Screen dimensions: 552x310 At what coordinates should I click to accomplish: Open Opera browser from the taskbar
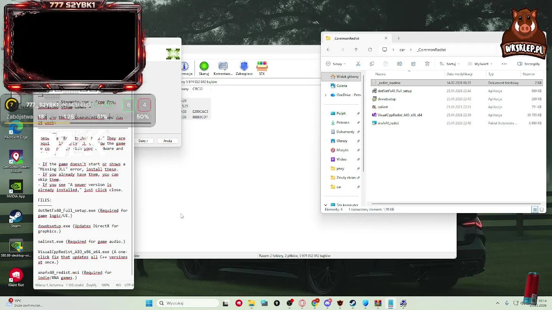(302, 303)
